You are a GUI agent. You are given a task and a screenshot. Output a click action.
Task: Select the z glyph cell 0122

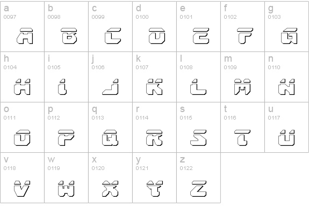(198, 177)
